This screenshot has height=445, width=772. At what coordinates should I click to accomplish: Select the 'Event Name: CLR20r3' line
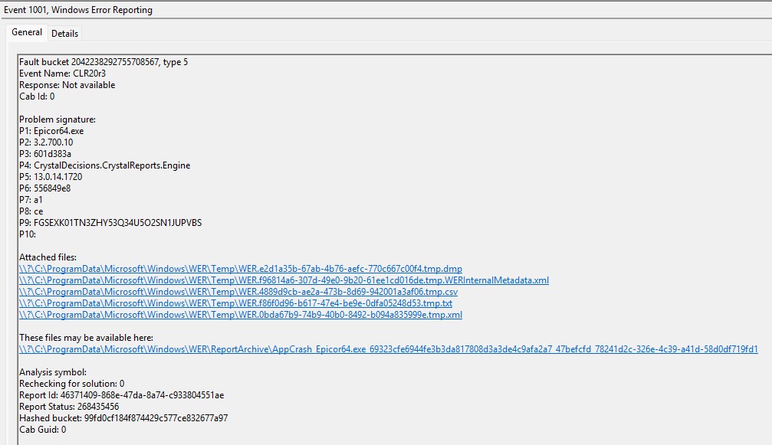point(63,74)
